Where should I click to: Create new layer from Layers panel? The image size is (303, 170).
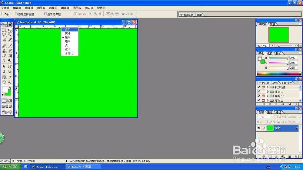289,156
